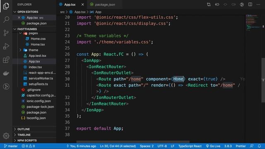Screen dimensions: 265x149
Task: Change the UTF-8 encoding
Action: (162, 146)
